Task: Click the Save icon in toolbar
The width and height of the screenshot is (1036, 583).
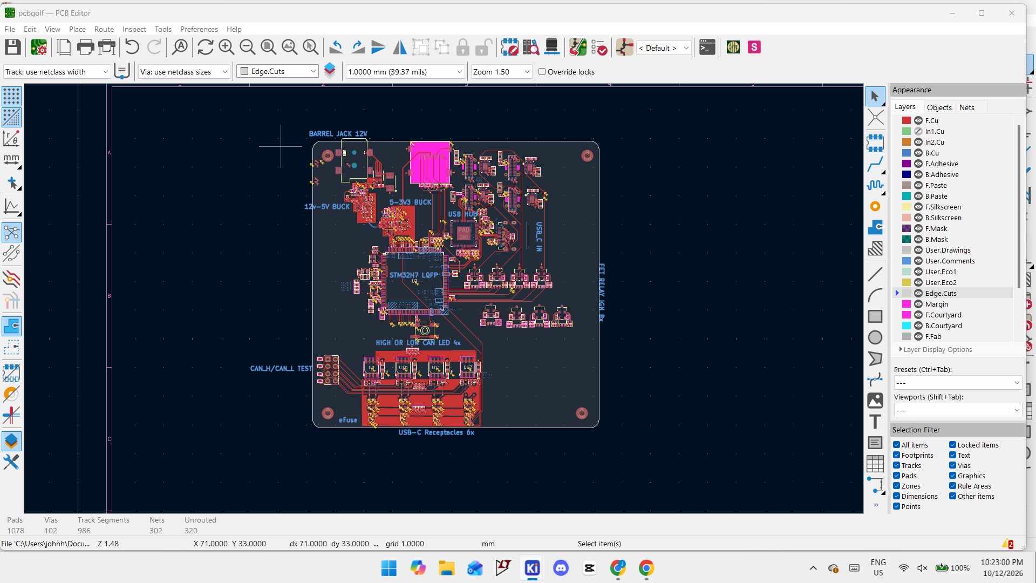Action: 13,48
